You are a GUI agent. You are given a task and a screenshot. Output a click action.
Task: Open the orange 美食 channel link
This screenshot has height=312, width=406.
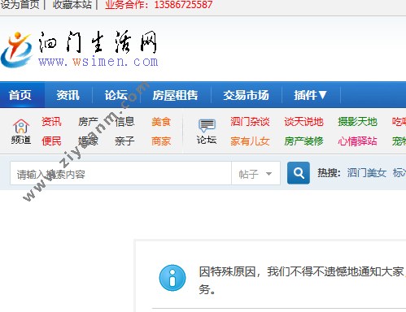[x=161, y=122]
